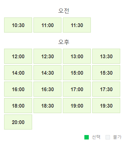Choose the 11:00 morning slot
The image size is (125, 146).
click(x=47, y=25)
